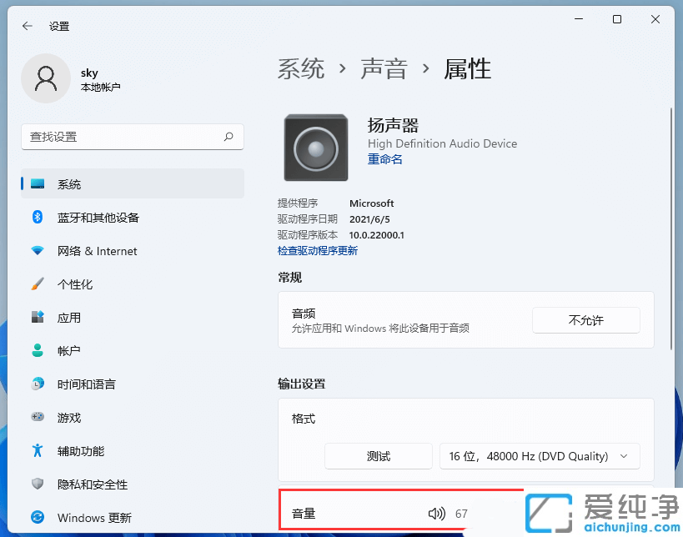
Task: Click the 重命名 link under 扬声器
Action: point(384,159)
